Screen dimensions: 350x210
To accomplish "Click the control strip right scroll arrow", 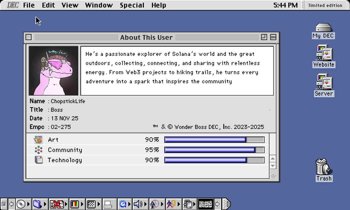I will [218, 204].
